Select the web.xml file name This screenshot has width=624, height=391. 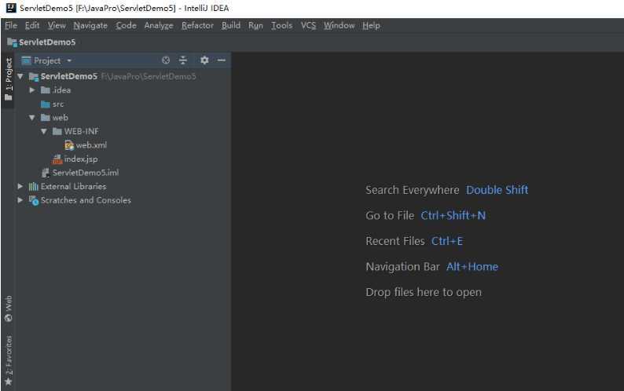point(91,145)
